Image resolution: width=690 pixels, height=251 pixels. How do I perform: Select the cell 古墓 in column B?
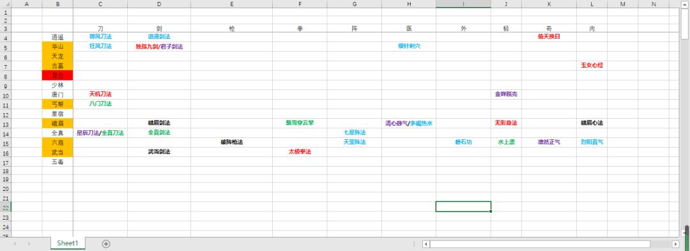[x=57, y=66]
